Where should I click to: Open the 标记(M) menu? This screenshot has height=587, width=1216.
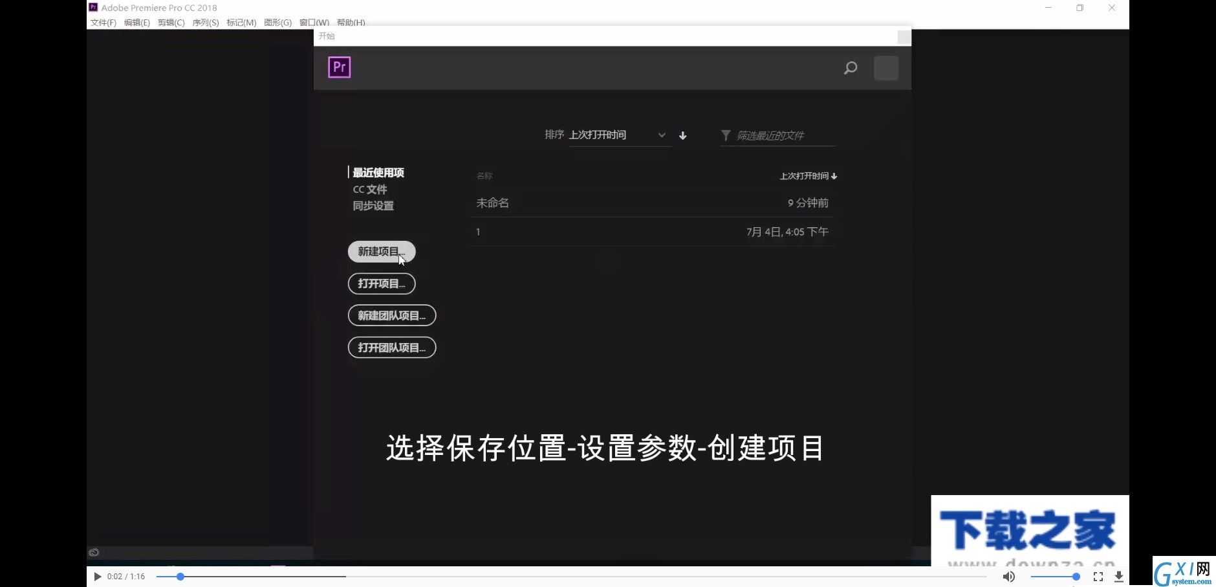pyautogui.click(x=241, y=23)
